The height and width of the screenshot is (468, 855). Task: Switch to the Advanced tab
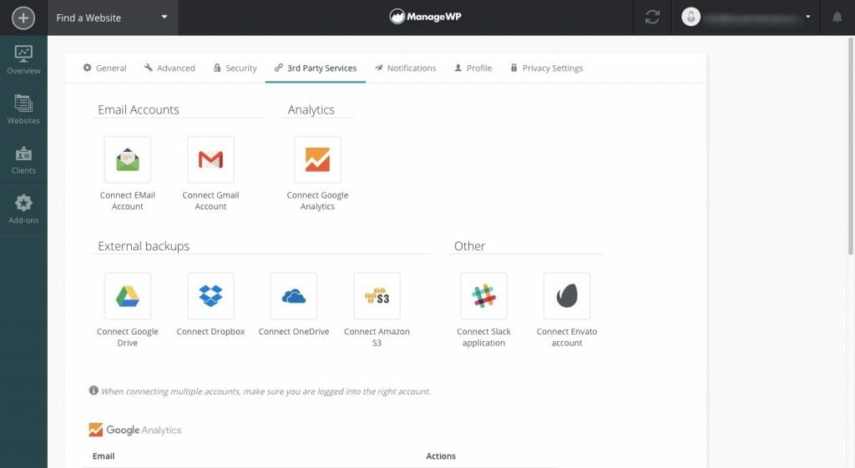(x=169, y=68)
